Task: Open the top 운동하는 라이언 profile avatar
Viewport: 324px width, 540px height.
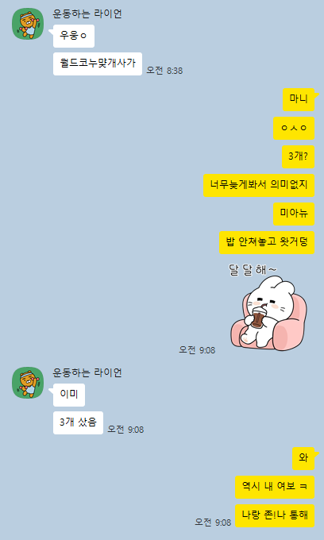Action: 28,24
